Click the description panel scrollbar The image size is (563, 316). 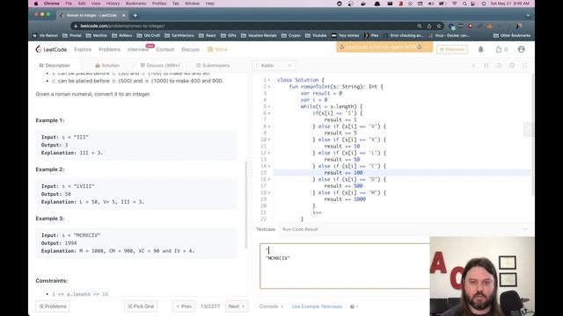[246, 205]
